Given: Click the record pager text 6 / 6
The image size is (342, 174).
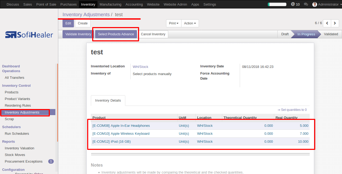Looking at the screenshot, I should point(318,23).
